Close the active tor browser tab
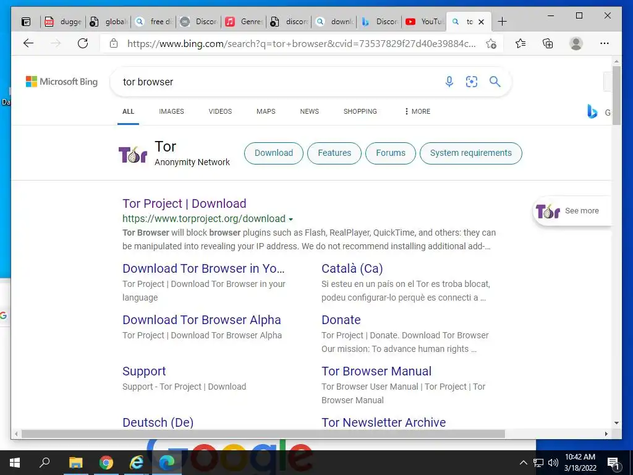This screenshot has height=475, width=633. (x=481, y=22)
